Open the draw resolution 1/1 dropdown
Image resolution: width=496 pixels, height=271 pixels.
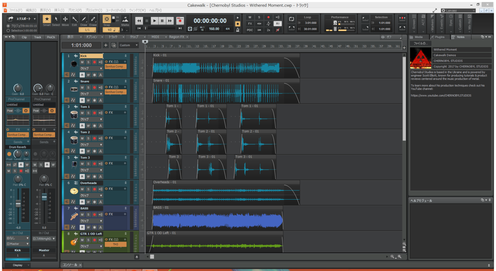[x=88, y=30]
